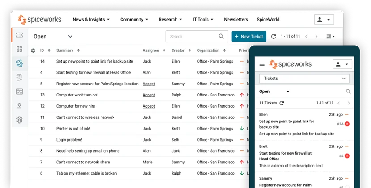Image resolution: width=371 pixels, height=188 pixels.
Task: Click the red badge on ticket #4
Action: click(347, 156)
